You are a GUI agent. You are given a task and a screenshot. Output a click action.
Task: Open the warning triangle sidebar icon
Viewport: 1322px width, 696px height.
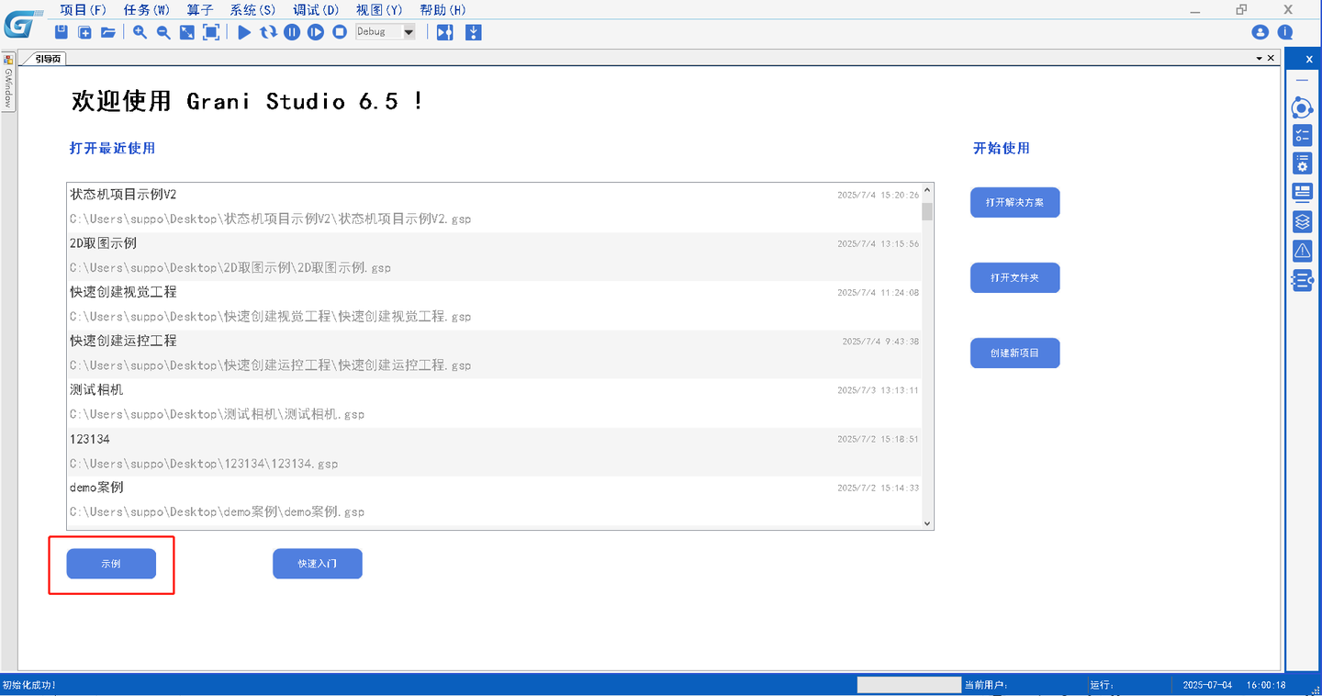coord(1302,250)
